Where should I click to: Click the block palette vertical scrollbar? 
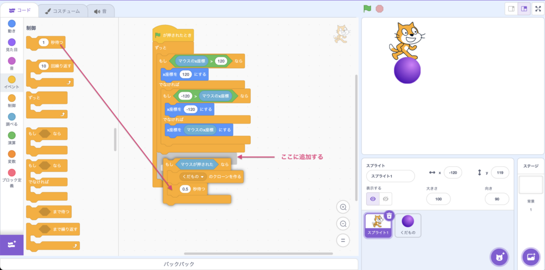click(115, 140)
